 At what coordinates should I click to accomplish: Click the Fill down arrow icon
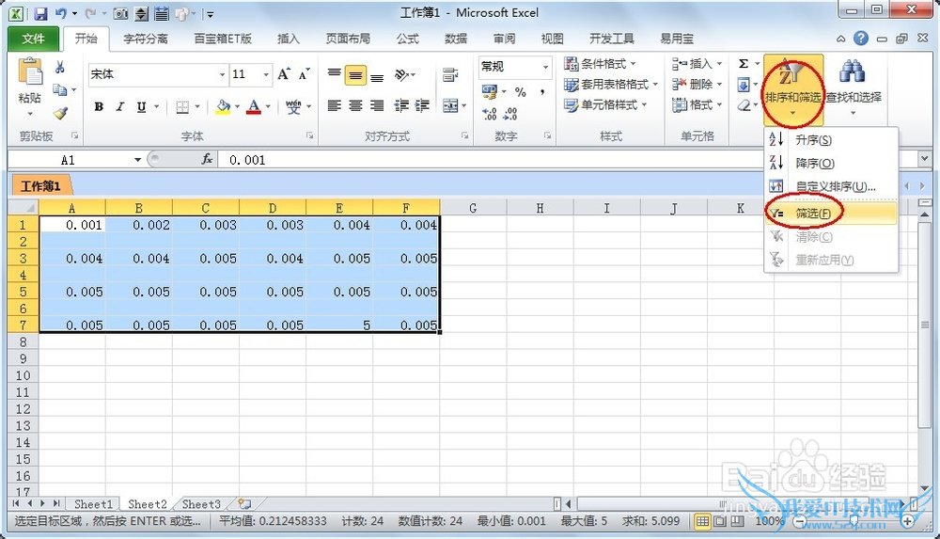(x=744, y=85)
